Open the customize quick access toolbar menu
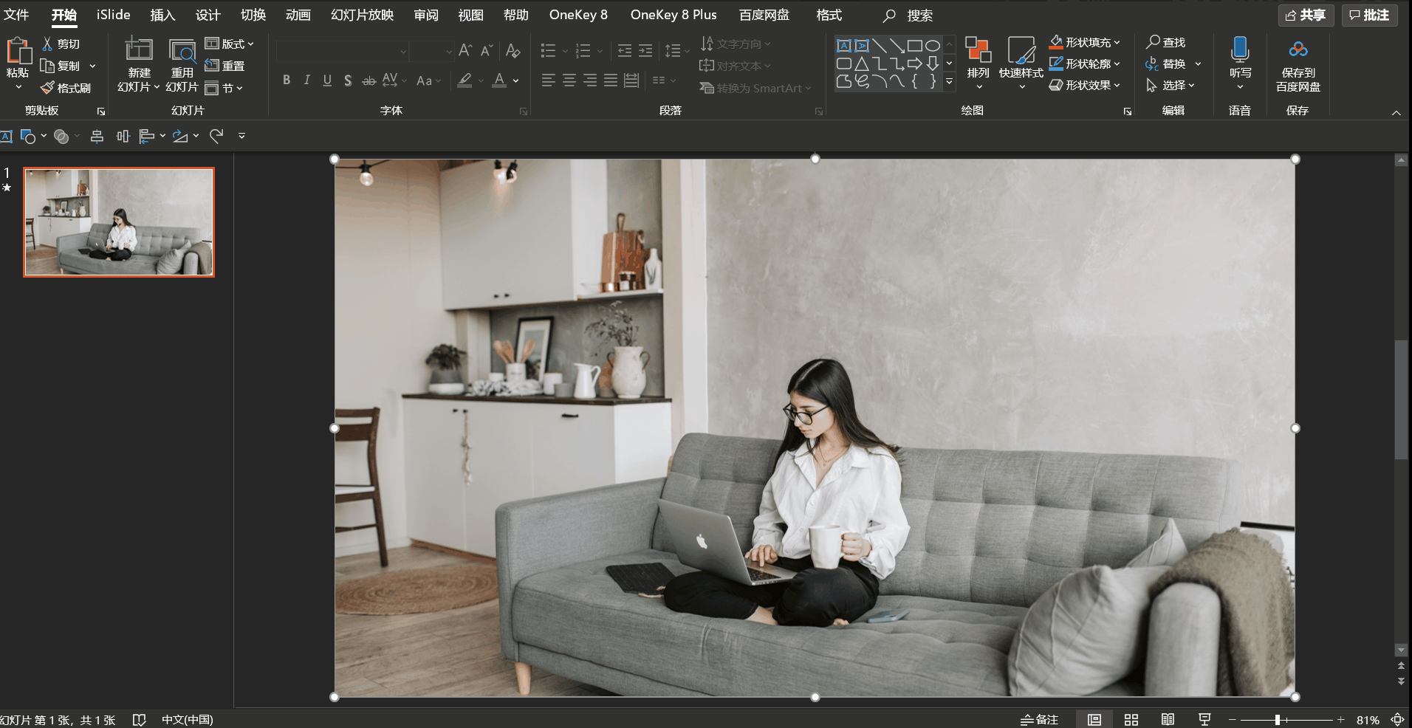This screenshot has height=728, width=1412. (x=241, y=136)
